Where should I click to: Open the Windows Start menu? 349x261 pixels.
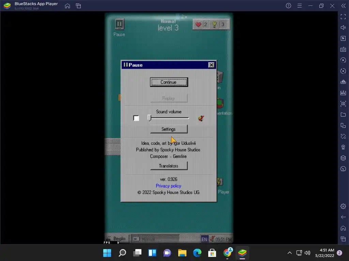(x=107, y=253)
